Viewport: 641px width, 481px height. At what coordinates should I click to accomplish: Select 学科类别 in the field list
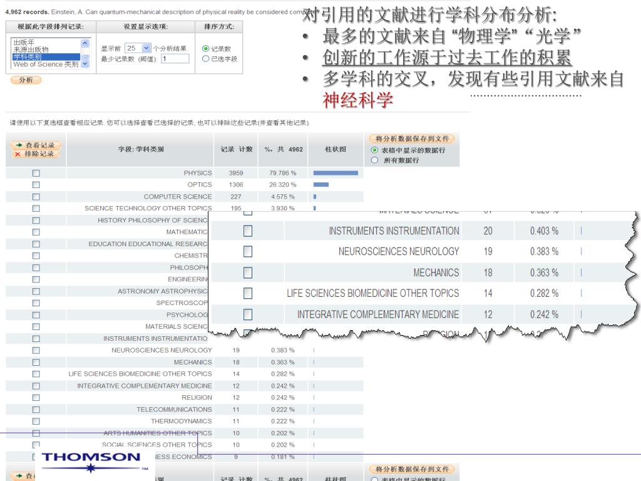46,57
